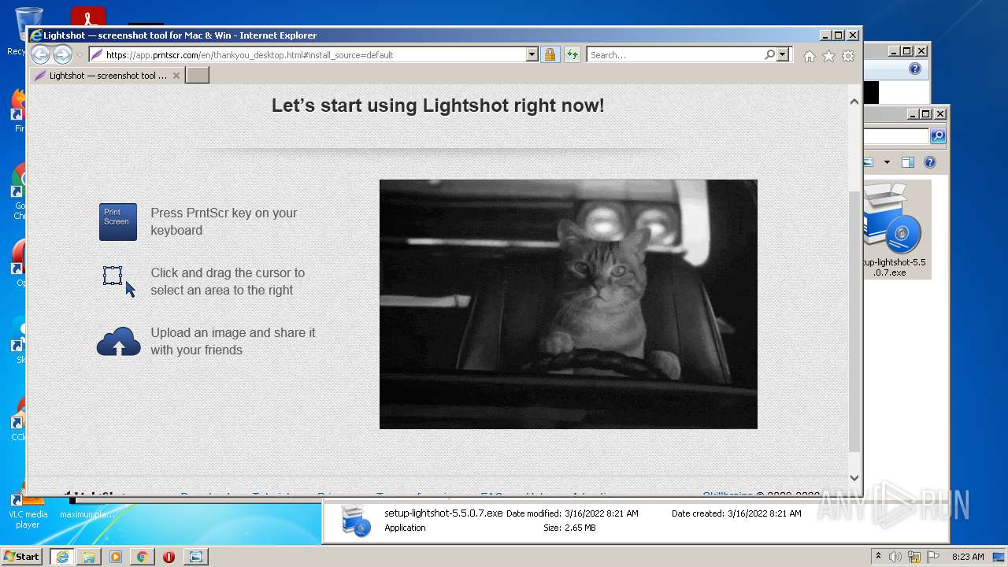Open the Tools gear icon
Viewport: 1008px width, 567px height.
point(848,56)
